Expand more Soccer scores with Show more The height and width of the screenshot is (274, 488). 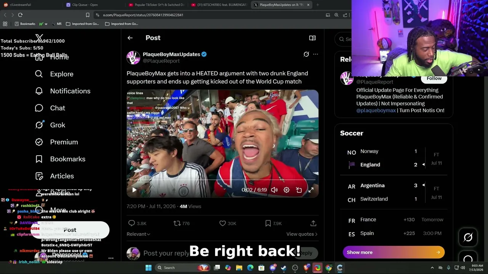pos(393,252)
